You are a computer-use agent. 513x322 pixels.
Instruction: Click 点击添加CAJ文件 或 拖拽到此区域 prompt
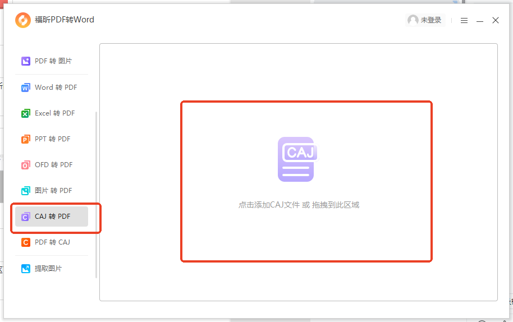coord(299,205)
